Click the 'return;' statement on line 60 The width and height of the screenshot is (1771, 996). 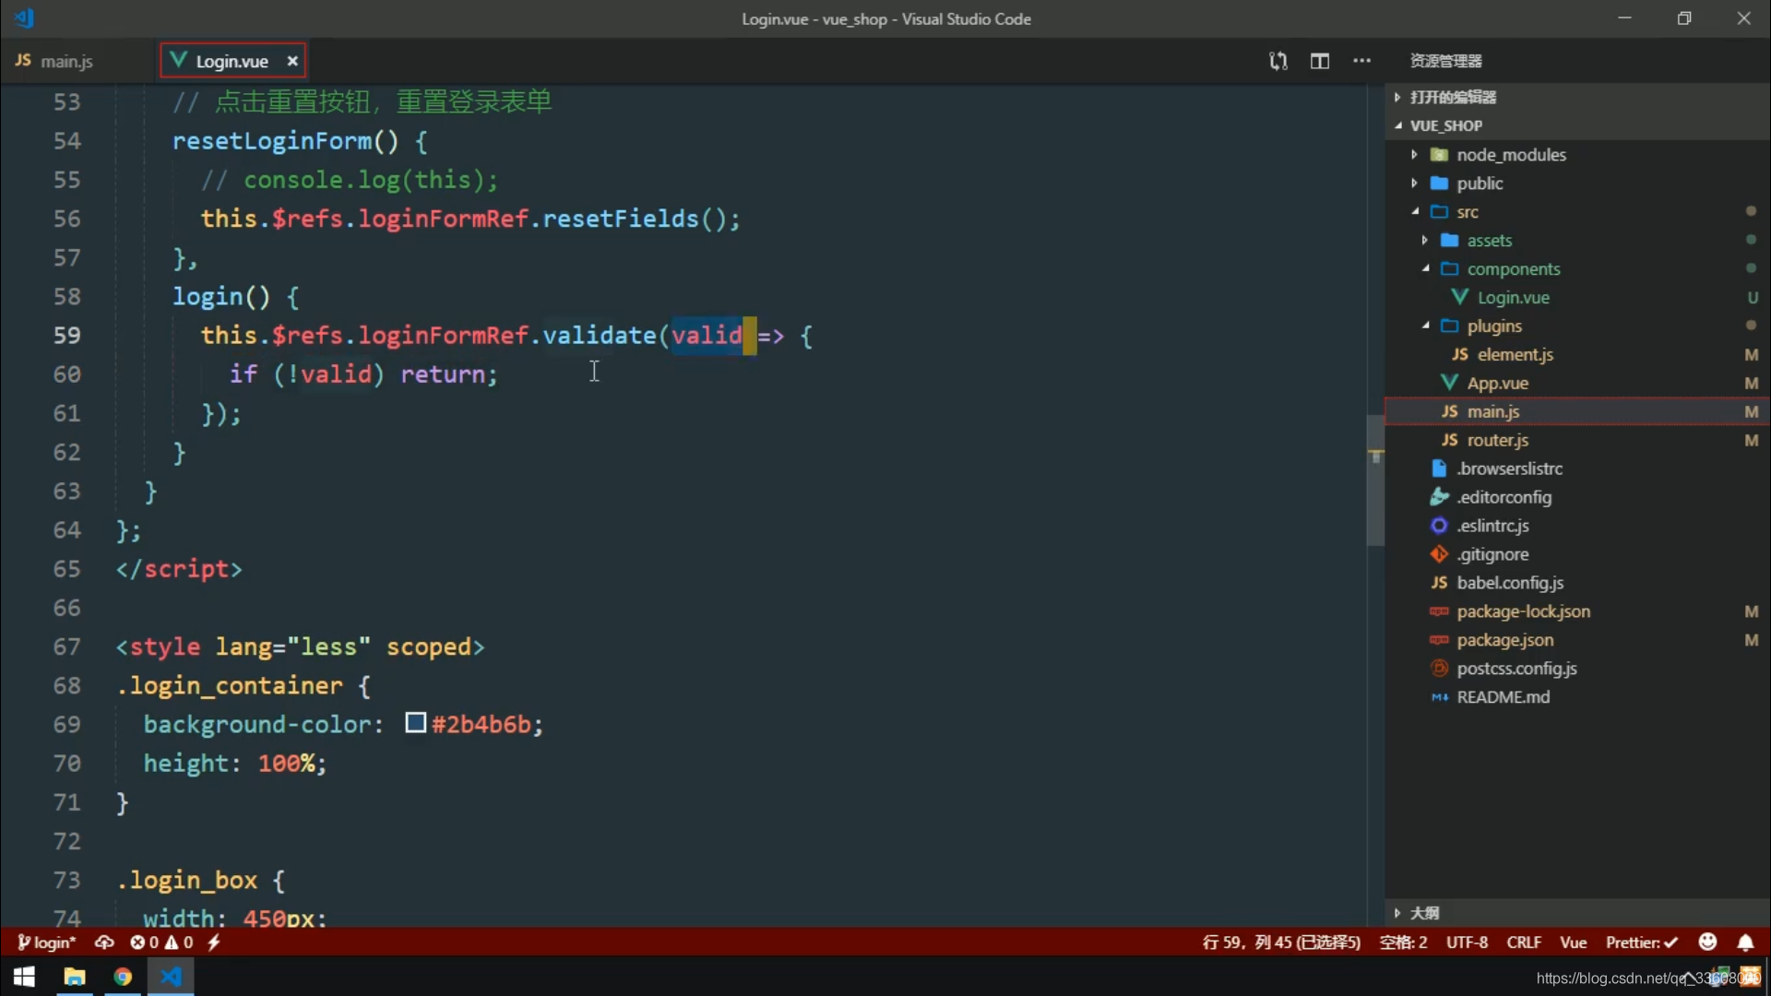[x=449, y=374]
